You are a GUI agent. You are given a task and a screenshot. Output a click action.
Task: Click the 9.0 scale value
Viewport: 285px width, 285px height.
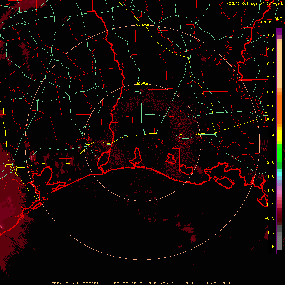pyautogui.click(x=271, y=50)
